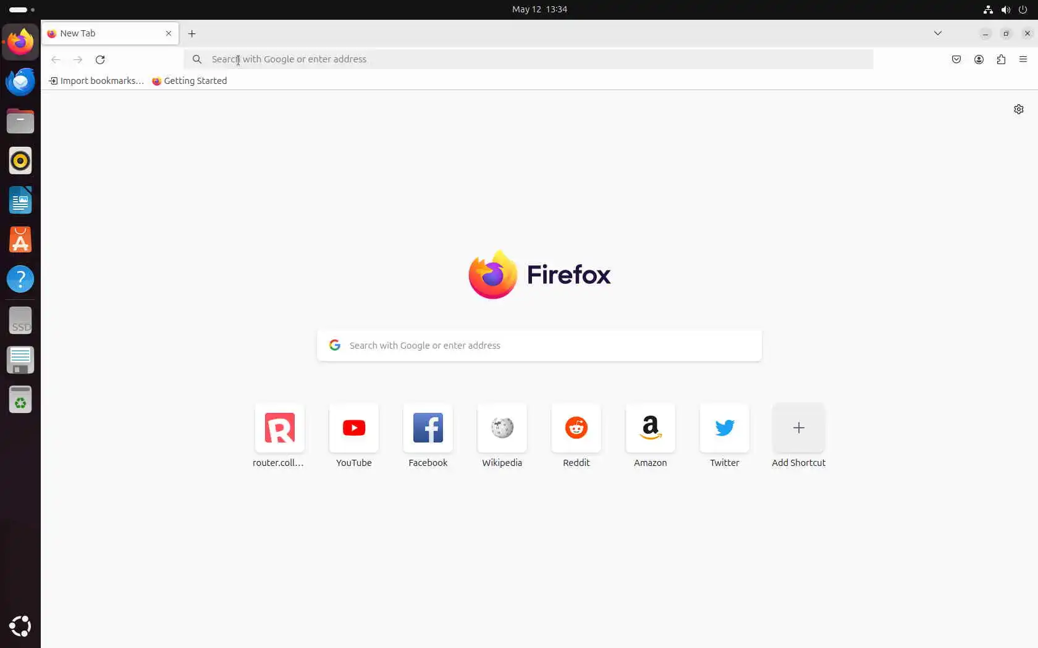The image size is (1038, 648).
Task: Open the Getting Started bookmark
Action: (x=190, y=81)
